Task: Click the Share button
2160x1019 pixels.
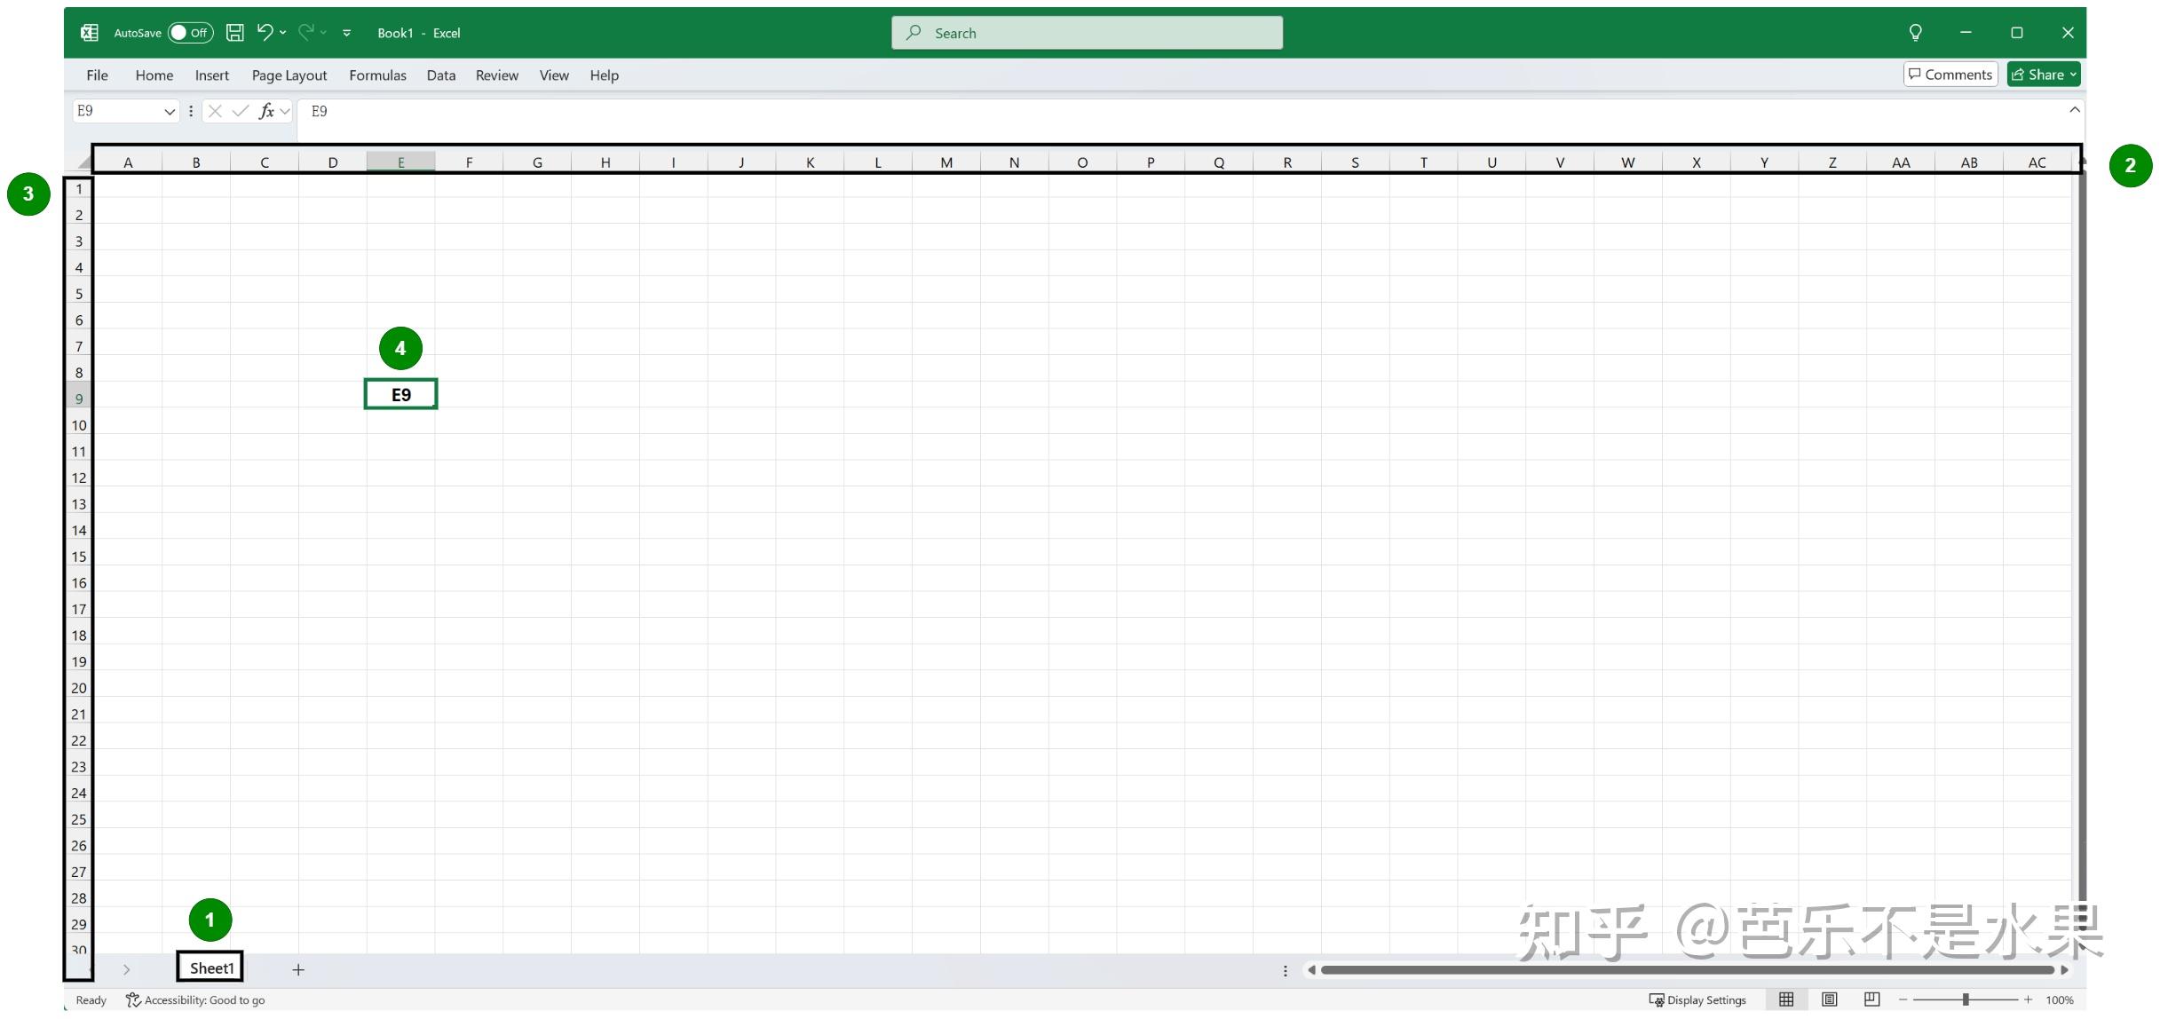Action: click(x=2043, y=74)
